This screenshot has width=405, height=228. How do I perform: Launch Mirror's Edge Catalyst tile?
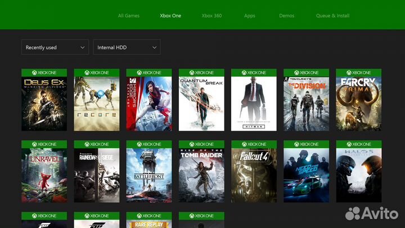(149, 100)
